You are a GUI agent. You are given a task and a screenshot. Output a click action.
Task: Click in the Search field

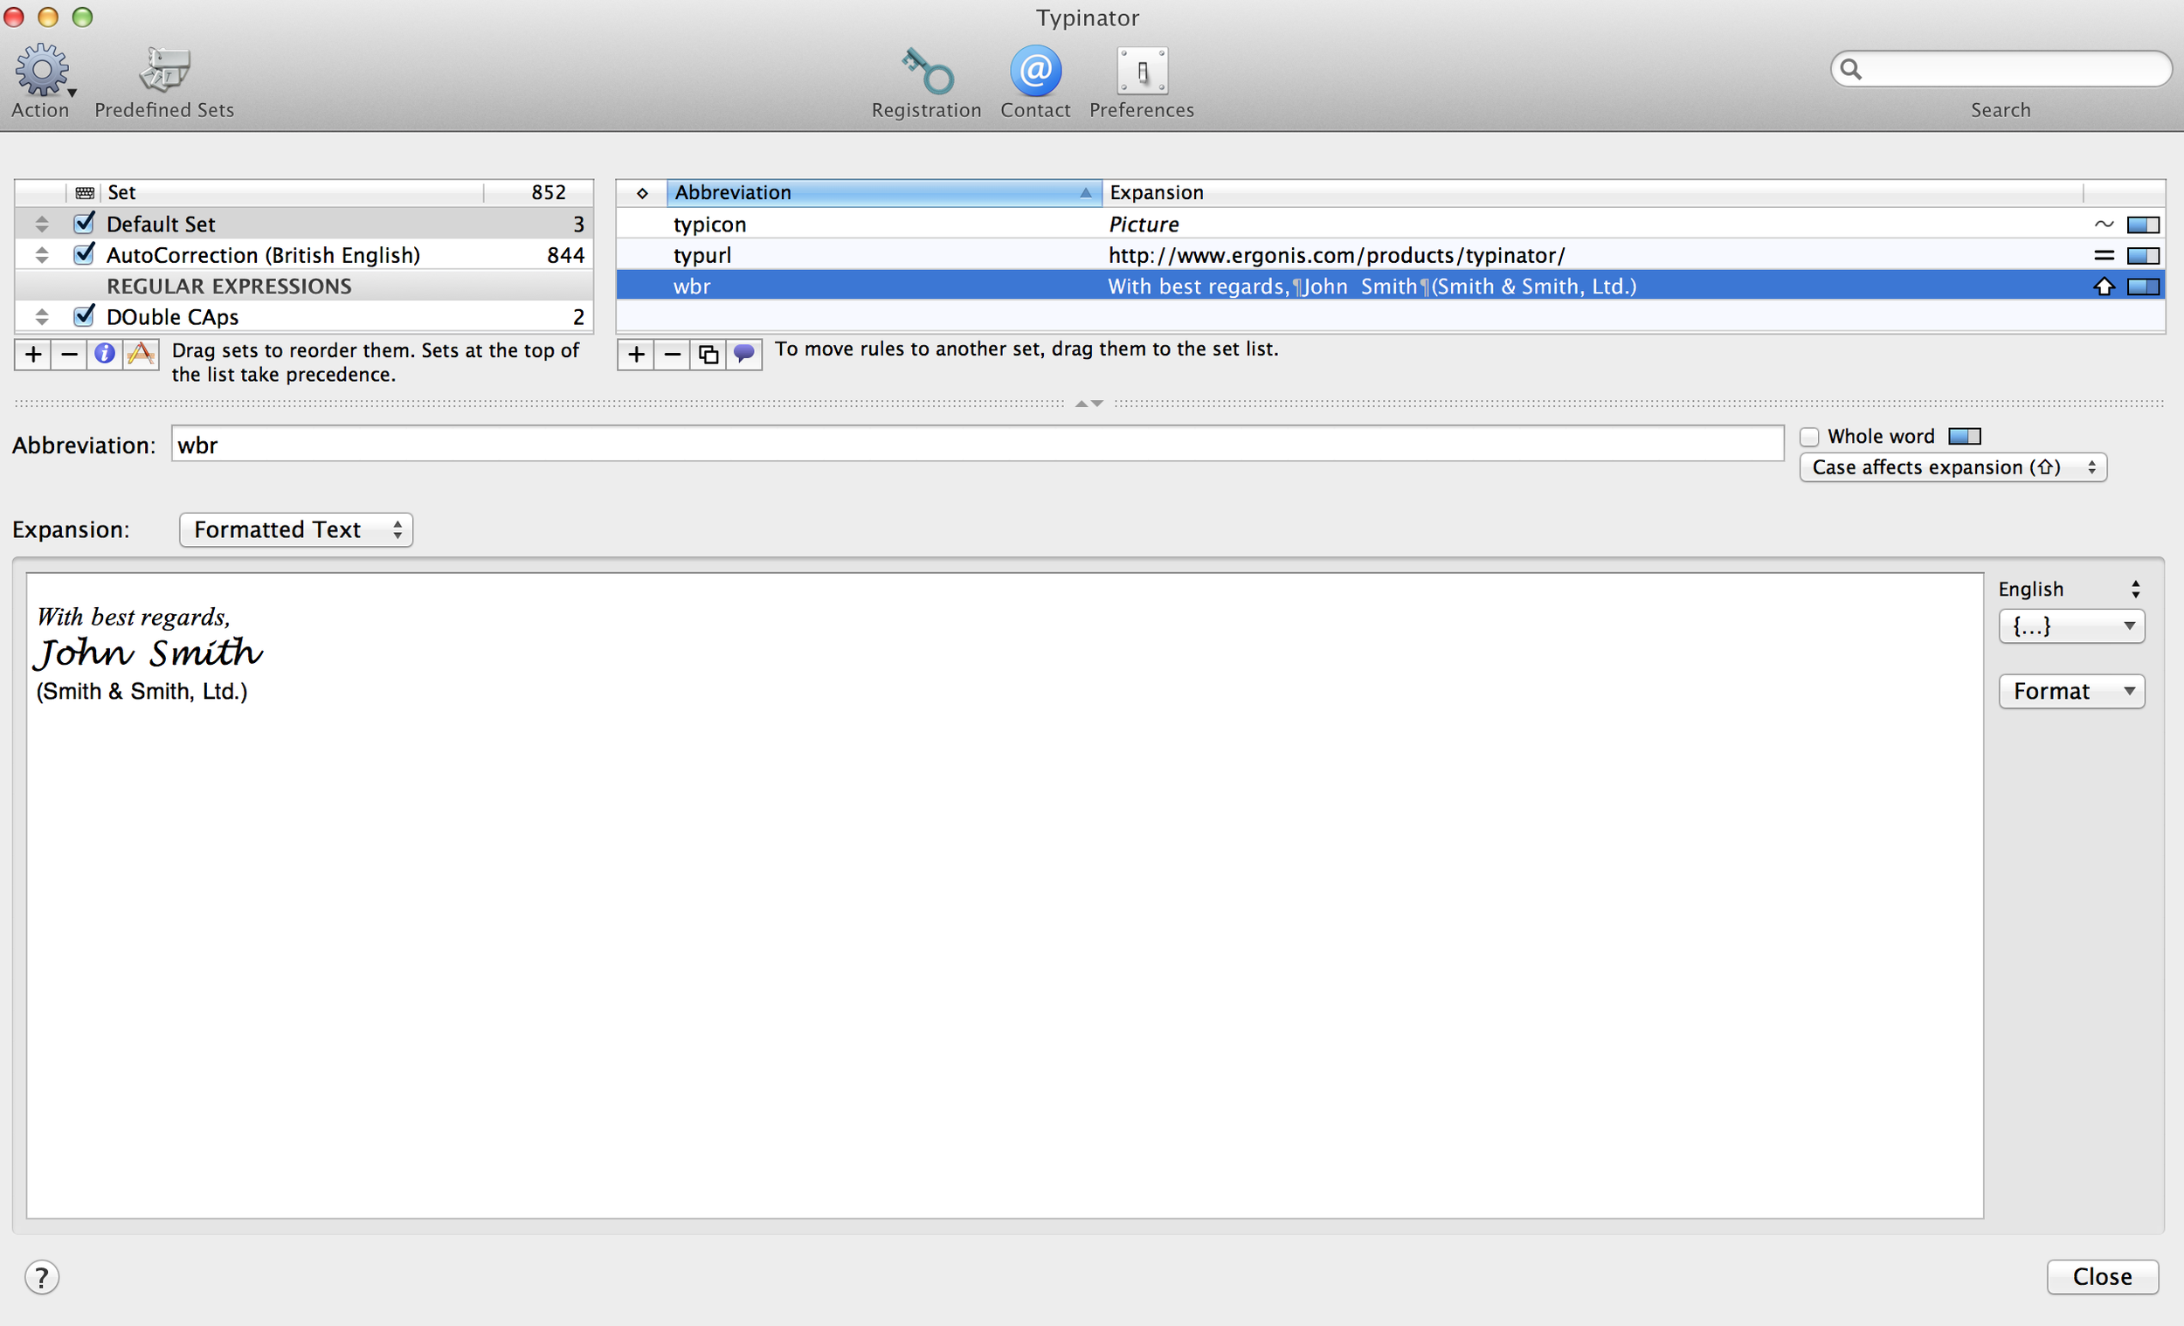coord(2001,69)
